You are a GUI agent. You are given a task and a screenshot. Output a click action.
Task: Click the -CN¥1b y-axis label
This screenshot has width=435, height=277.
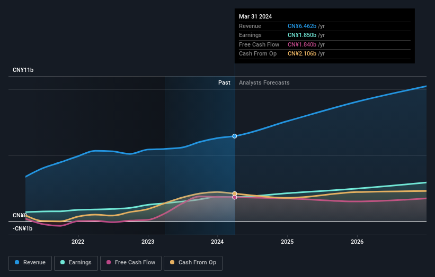pyautogui.click(x=22, y=228)
